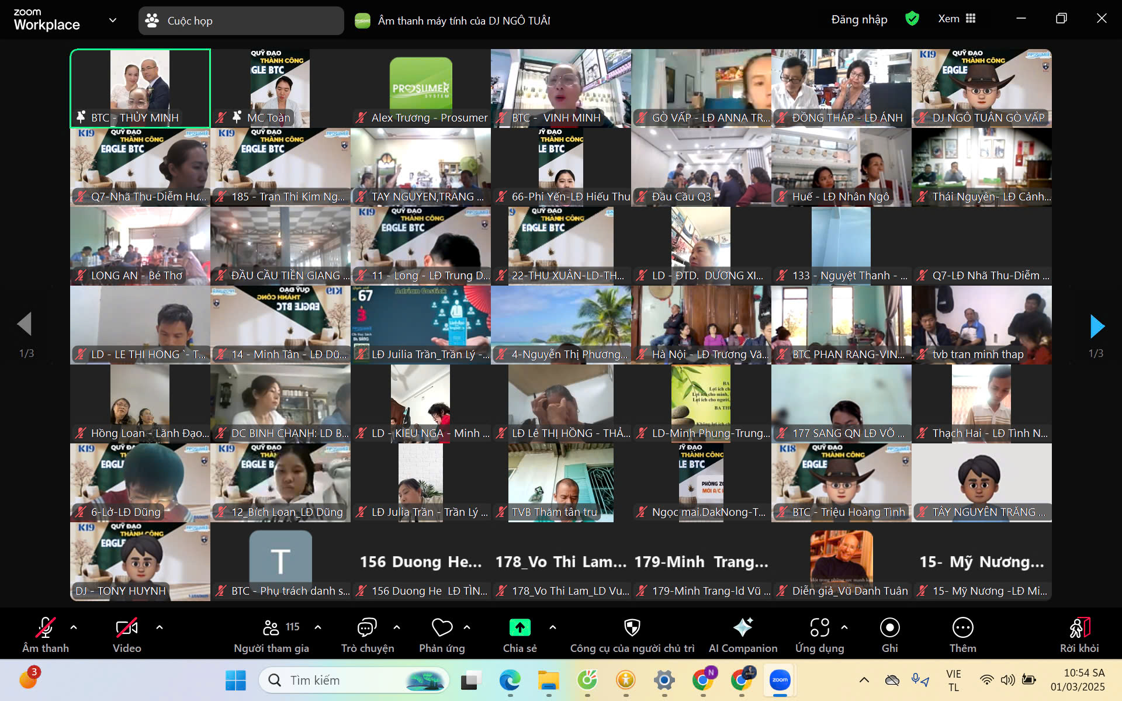Launch AI Companion sparkle icon
1122x701 pixels.
(743, 628)
